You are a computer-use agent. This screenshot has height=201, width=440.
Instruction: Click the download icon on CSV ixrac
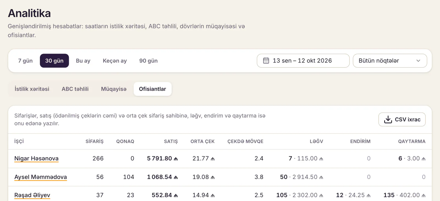(x=388, y=119)
